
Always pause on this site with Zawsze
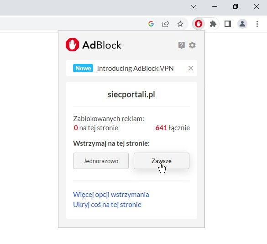pos(162,161)
